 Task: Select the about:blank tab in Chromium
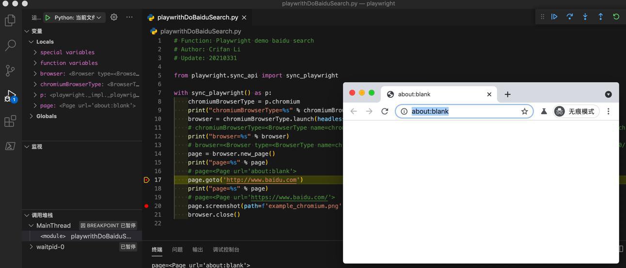tap(439, 94)
